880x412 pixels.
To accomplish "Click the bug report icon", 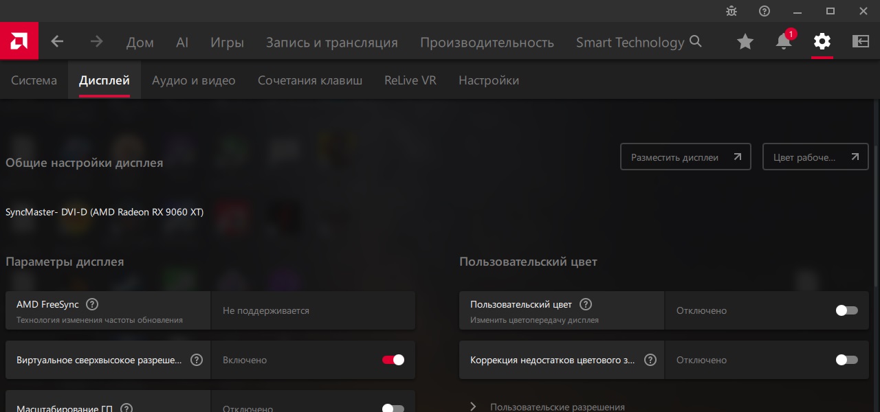I will (731, 11).
